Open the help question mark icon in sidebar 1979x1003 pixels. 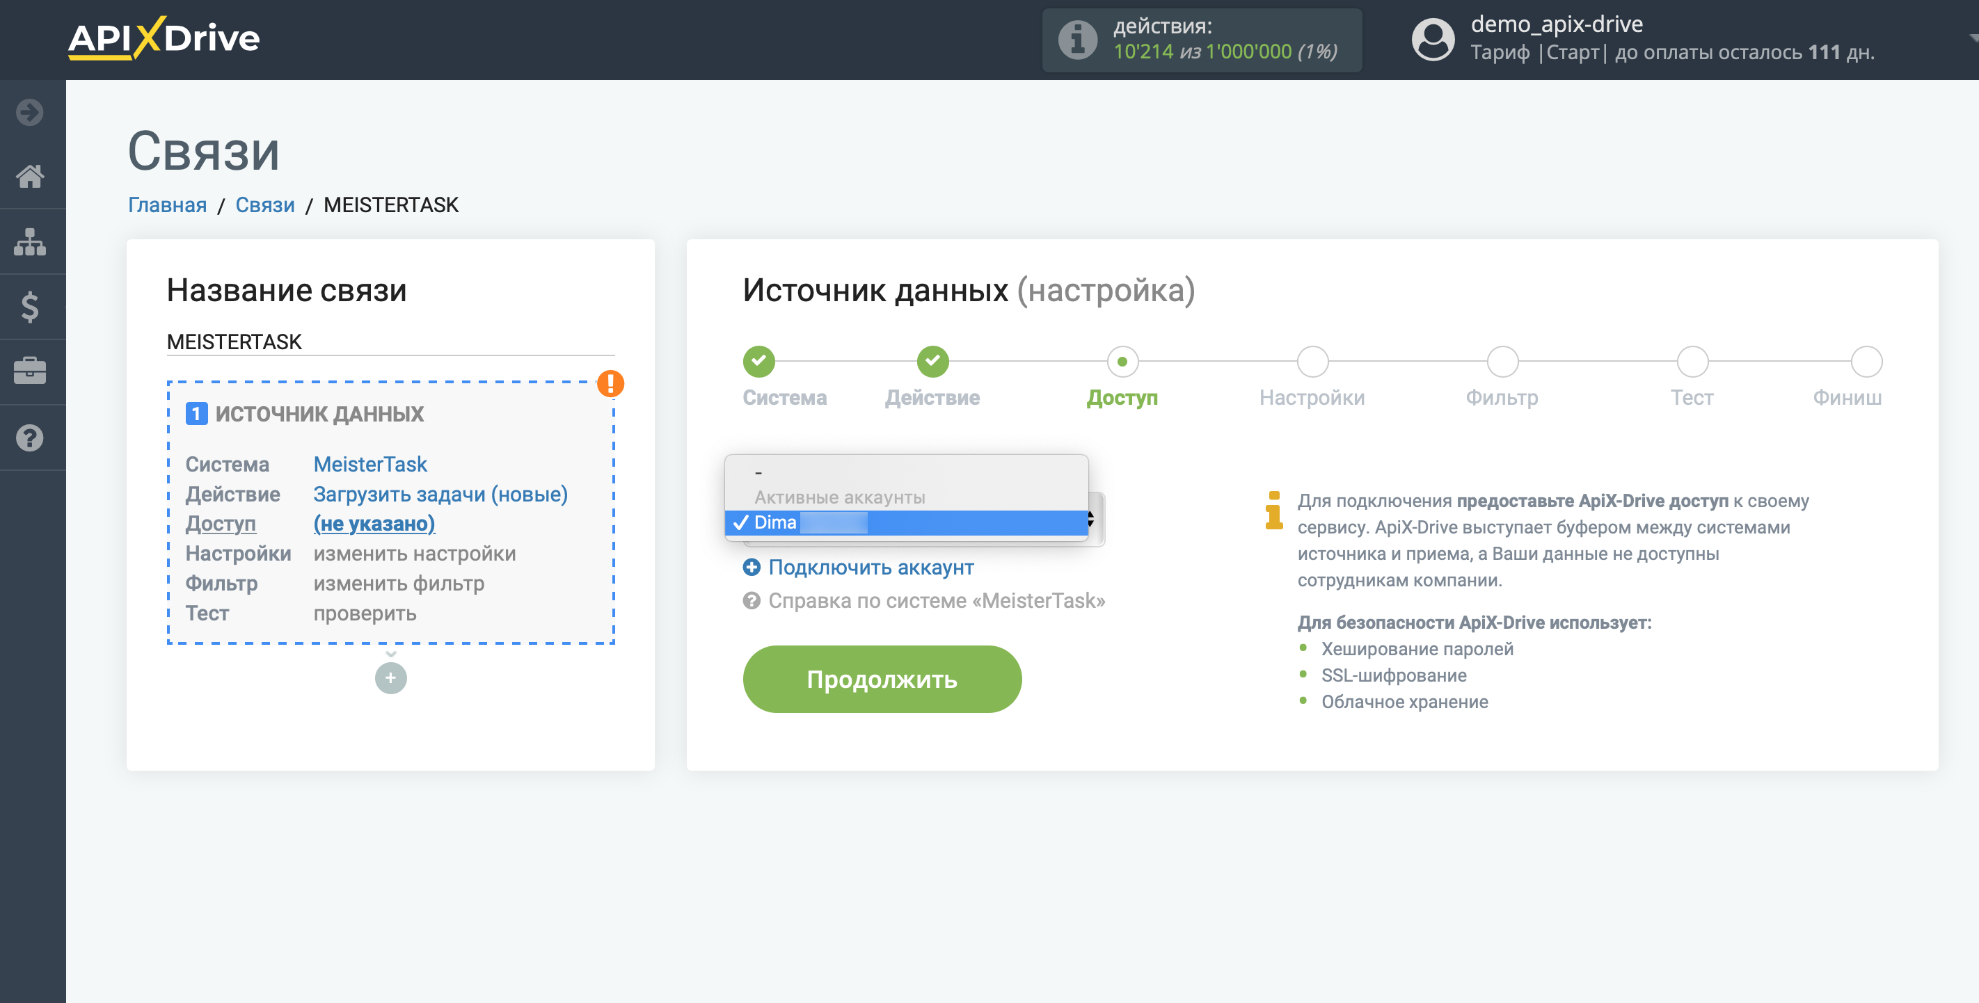tap(30, 438)
